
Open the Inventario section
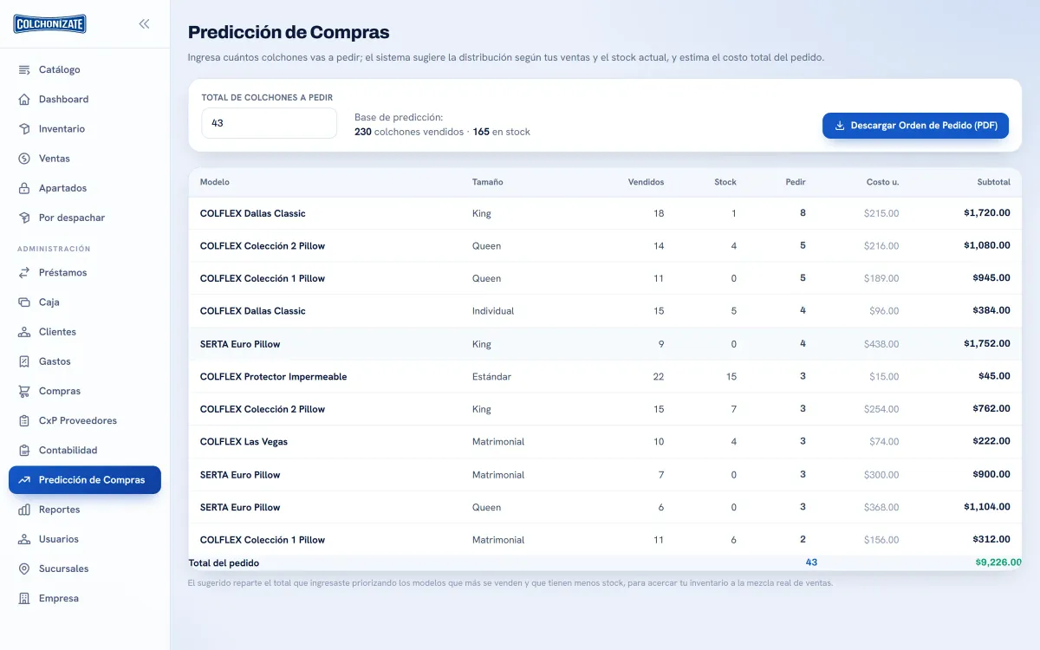(85, 128)
